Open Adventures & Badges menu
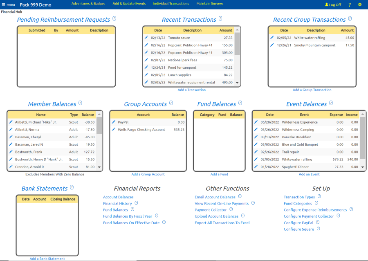Viewport: 368px width, 261px height. click(x=88, y=4)
